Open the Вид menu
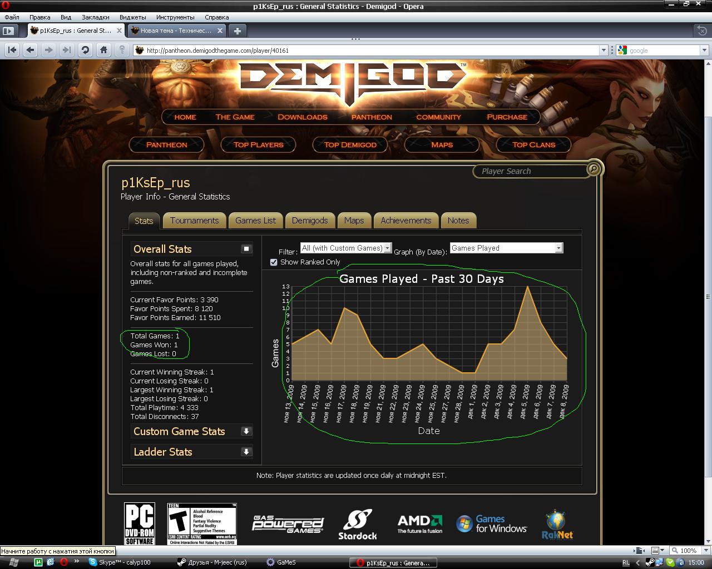 pos(66,17)
